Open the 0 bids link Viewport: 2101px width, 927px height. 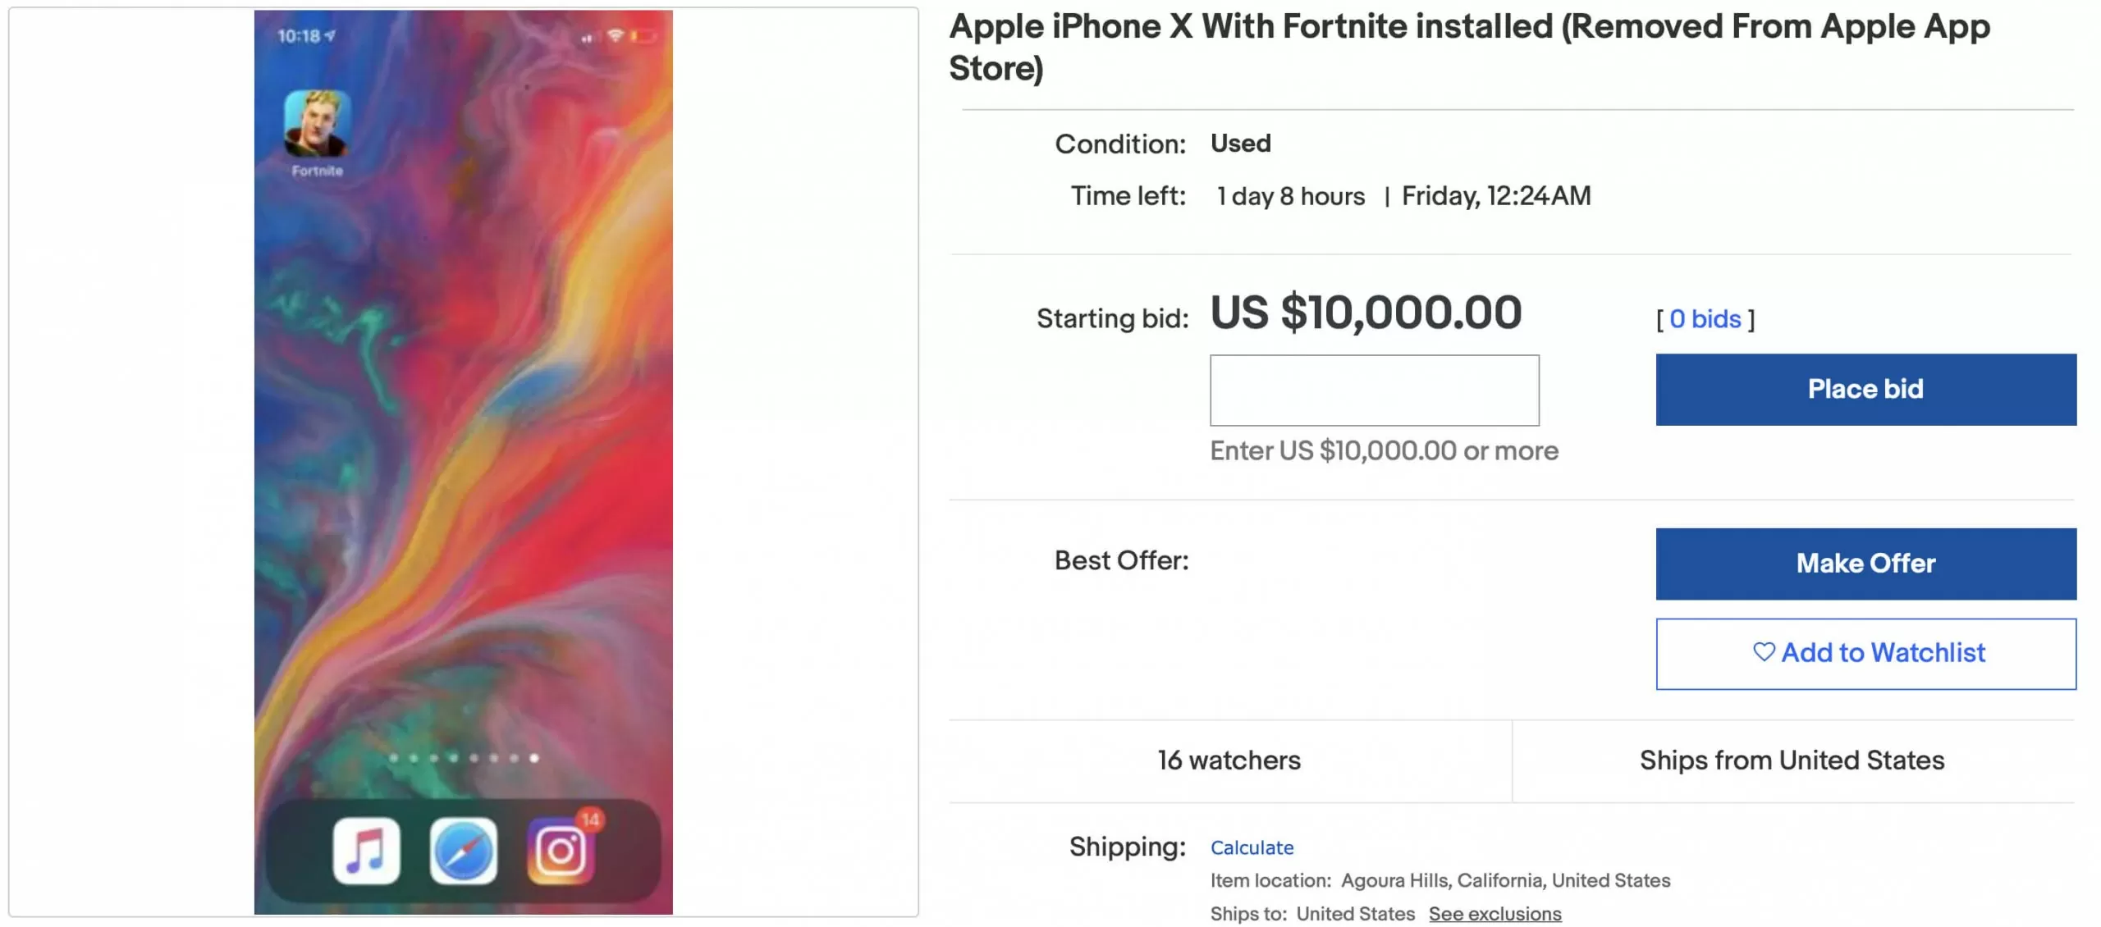pyautogui.click(x=1705, y=318)
